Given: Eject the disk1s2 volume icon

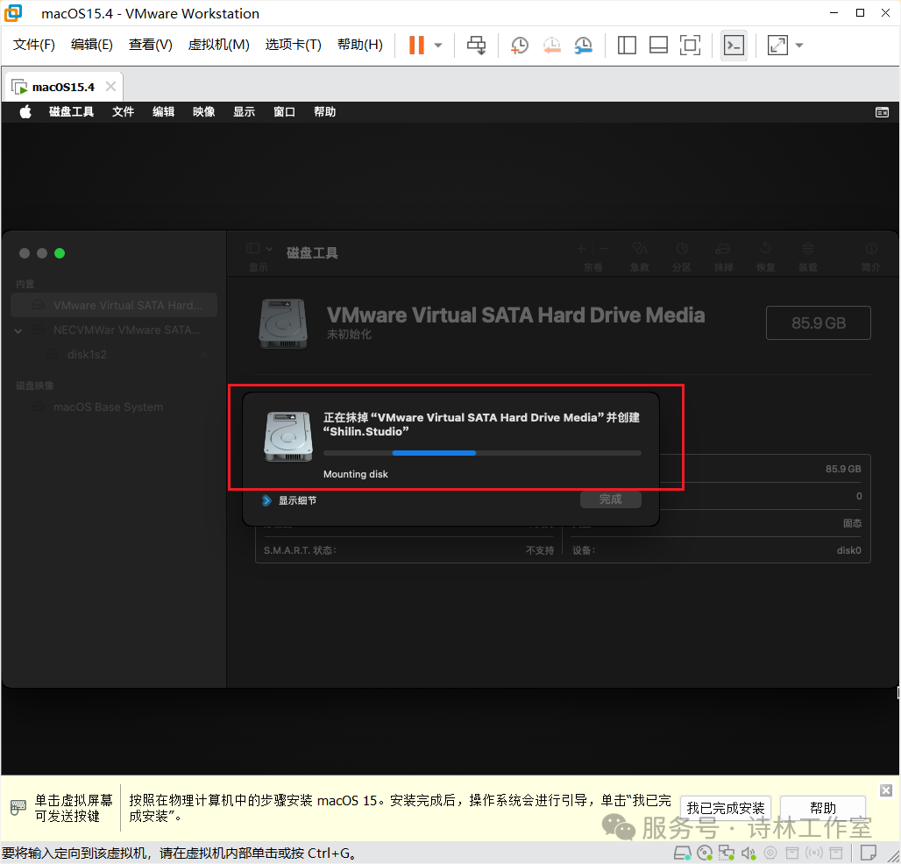Looking at the screenshot, I should [204, 354].
